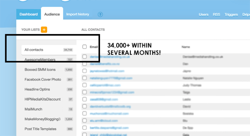
Task: Click the YOUR LISTS heading
Action: pyautogui.click(x=30, y=30)
